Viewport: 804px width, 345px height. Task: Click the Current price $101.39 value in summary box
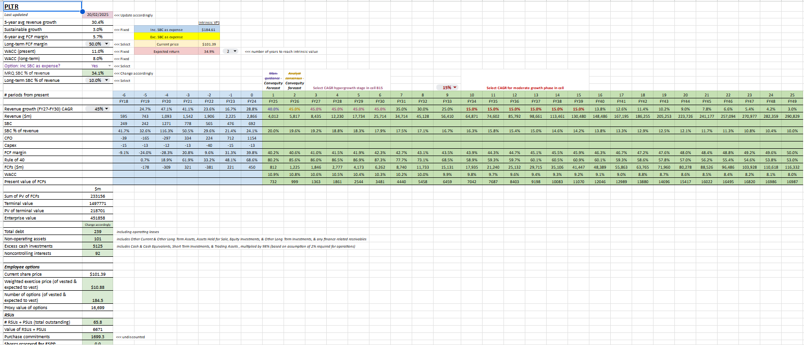click(209, 44)
